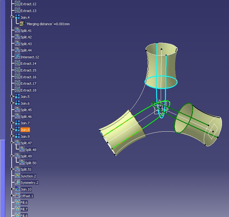Viewport: 229px width, 217px height.
Task: Select the Junction.2 label
Action: click(x=28, y=176)
